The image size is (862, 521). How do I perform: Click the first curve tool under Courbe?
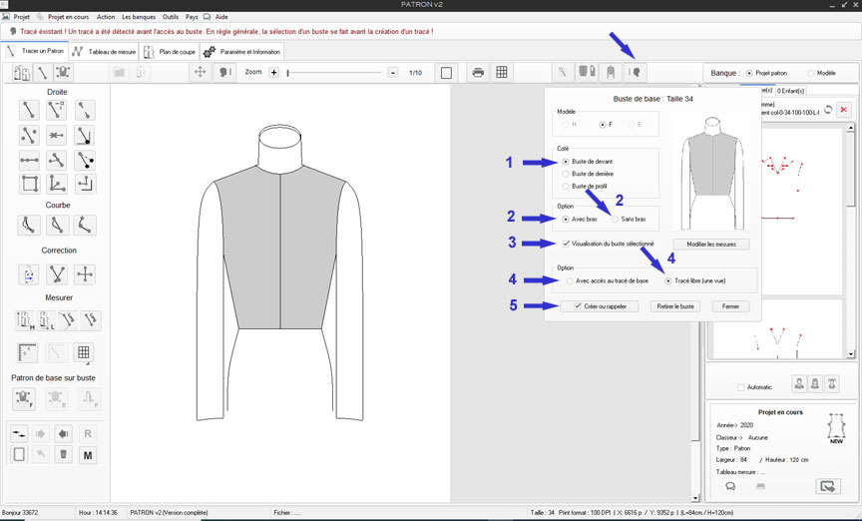coord(29,225)
